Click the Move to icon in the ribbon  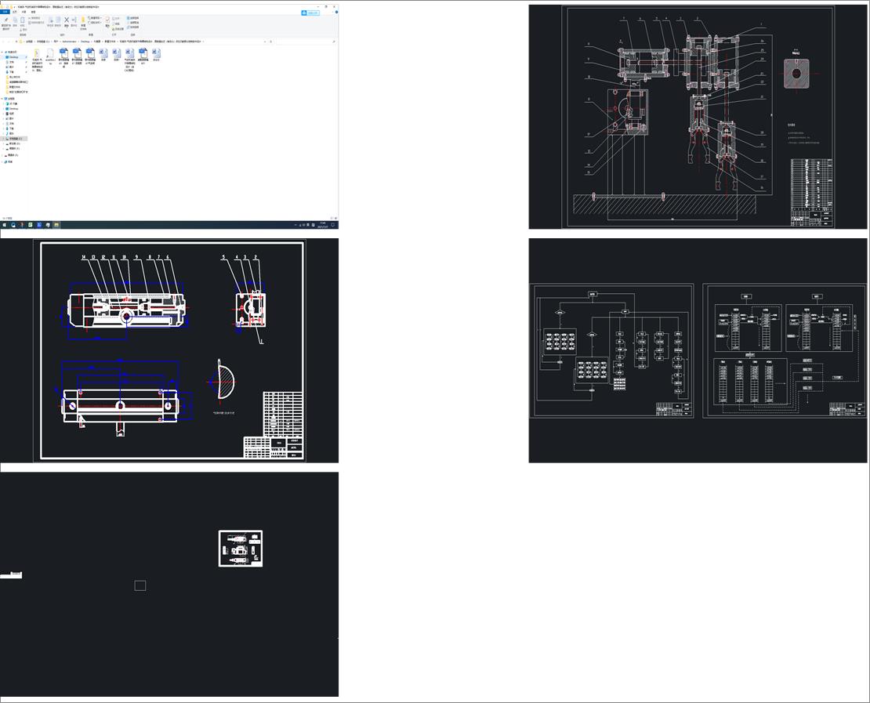tap(51, 21)
